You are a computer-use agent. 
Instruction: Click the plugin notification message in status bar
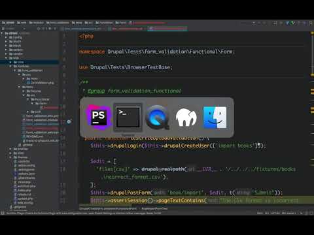(84, 213)
